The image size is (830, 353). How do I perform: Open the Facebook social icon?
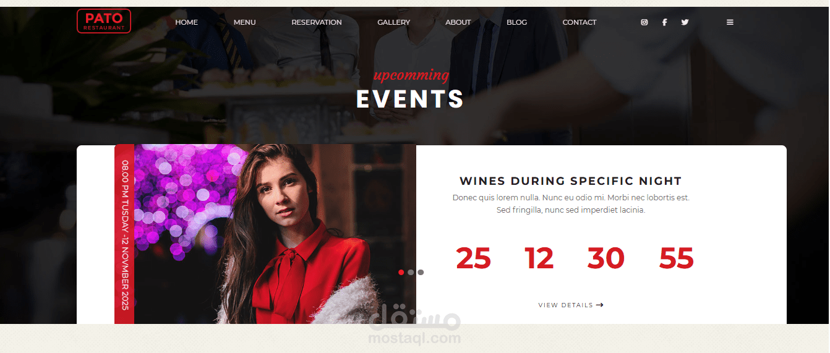(665, 22)
